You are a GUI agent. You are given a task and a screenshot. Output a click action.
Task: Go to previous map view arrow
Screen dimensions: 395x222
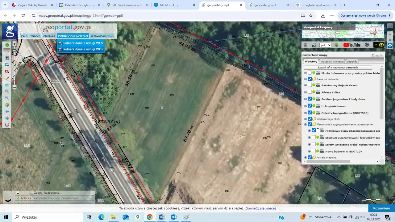[7, 111]
